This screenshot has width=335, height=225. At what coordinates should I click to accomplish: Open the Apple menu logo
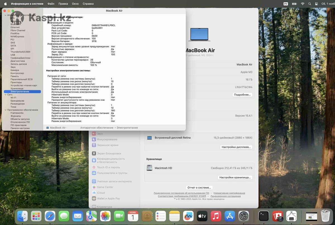(x=5, y=4)
